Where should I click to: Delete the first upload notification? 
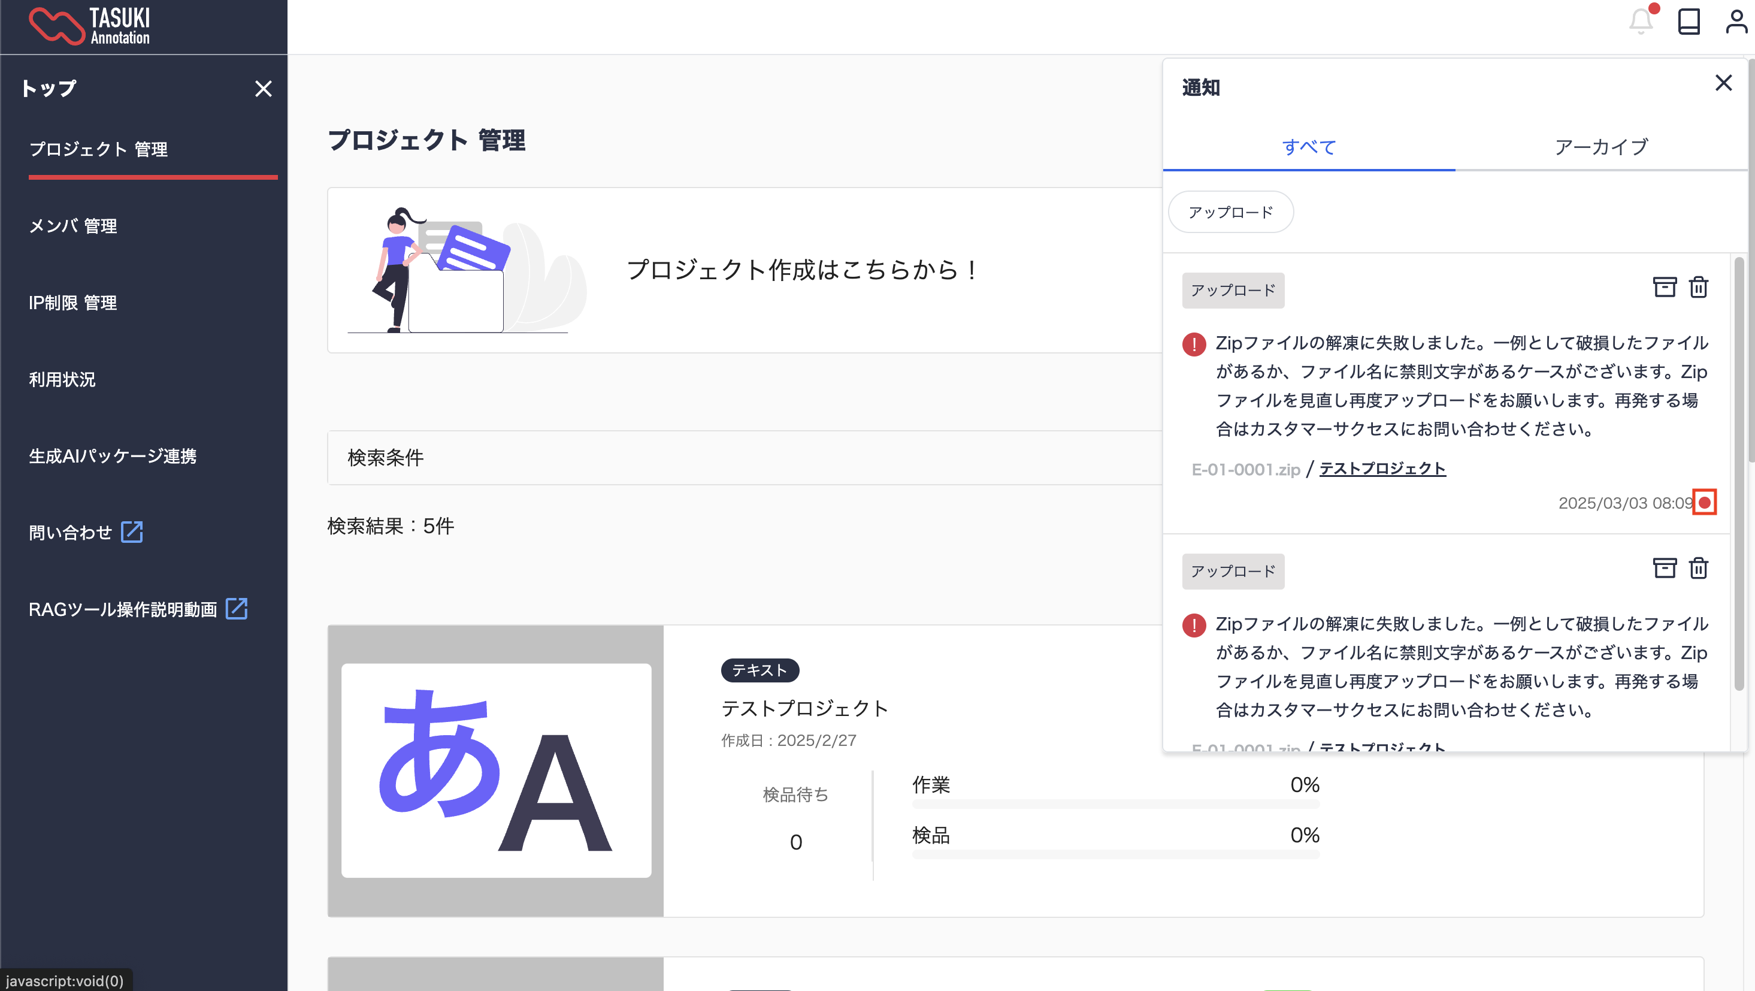(1699, 288)
